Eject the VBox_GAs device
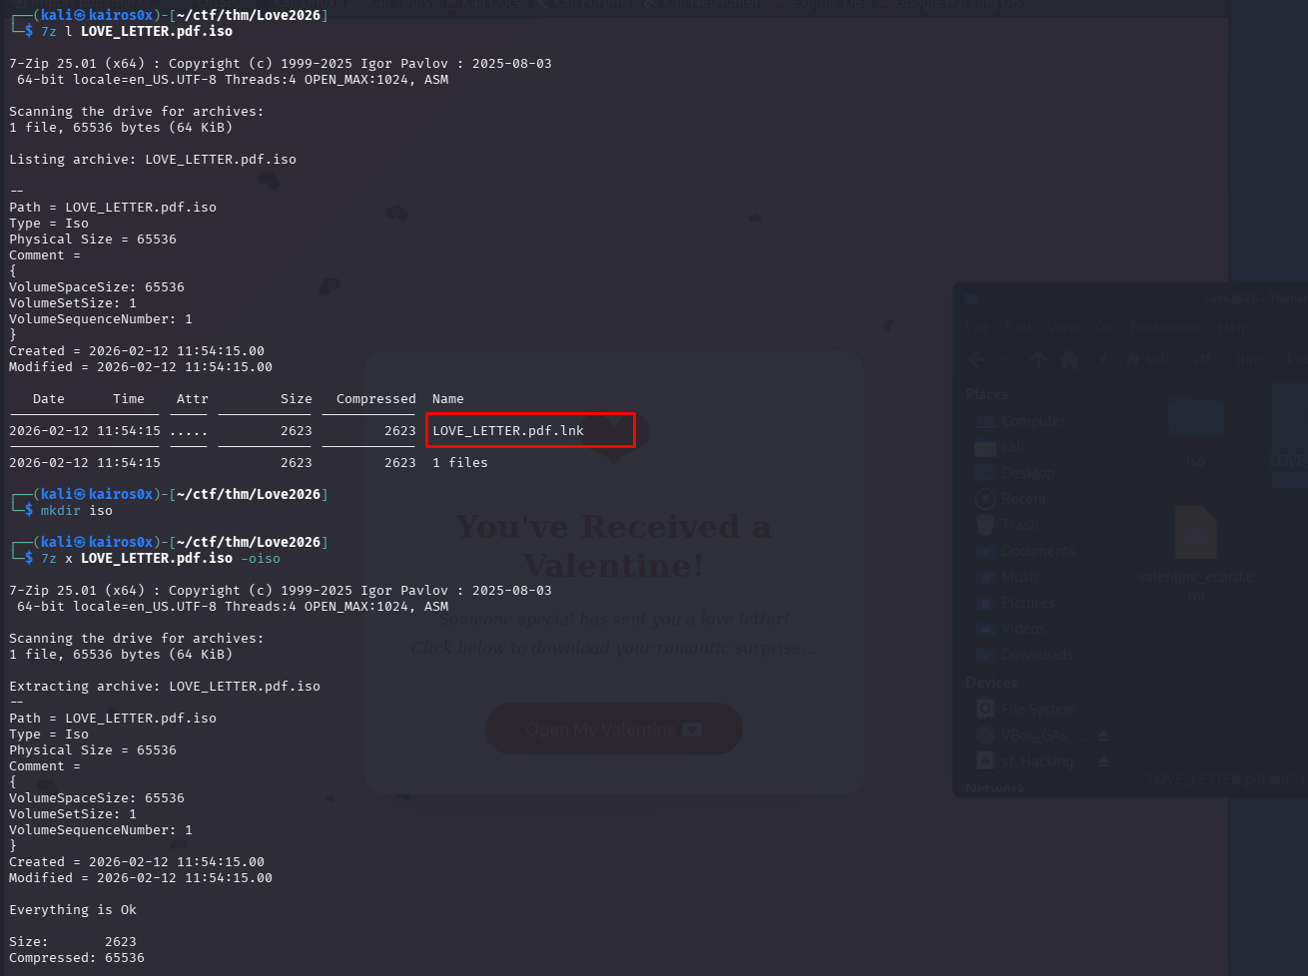This screenshot has width=1308, height=976. click(1103, 735)
